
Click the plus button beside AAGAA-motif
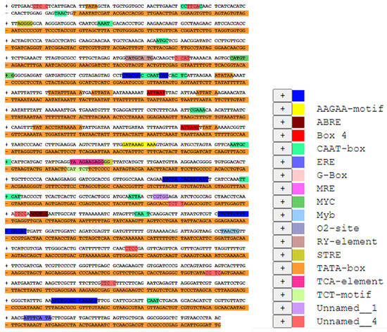coord(282,109)
